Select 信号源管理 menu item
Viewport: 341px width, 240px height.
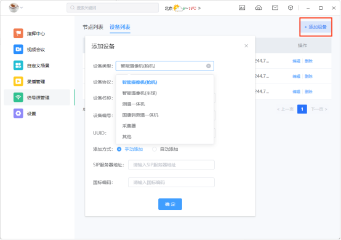pos(37,98)
